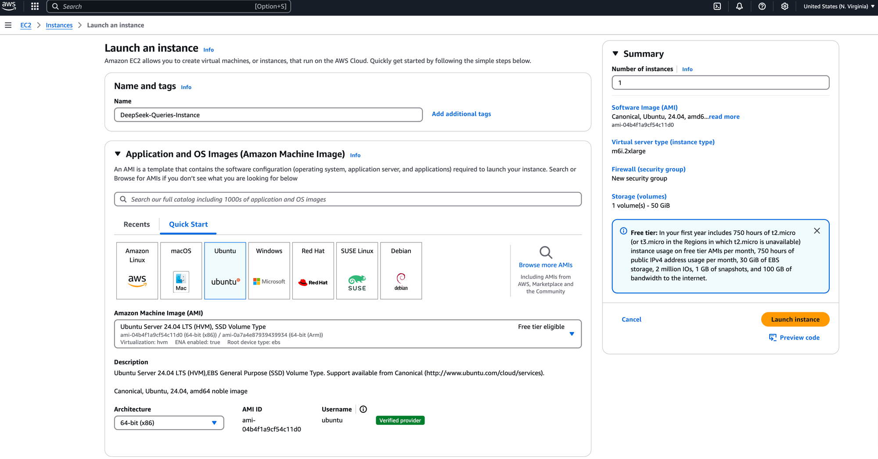Viewport: 878px width, 459px height.
Task: Open the United States (N. Virginia) region selector
Action: (839, 6)
